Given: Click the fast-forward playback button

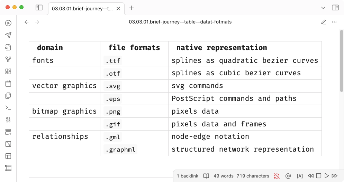Looking at the screenshot, I should click(x=335, y=176).
